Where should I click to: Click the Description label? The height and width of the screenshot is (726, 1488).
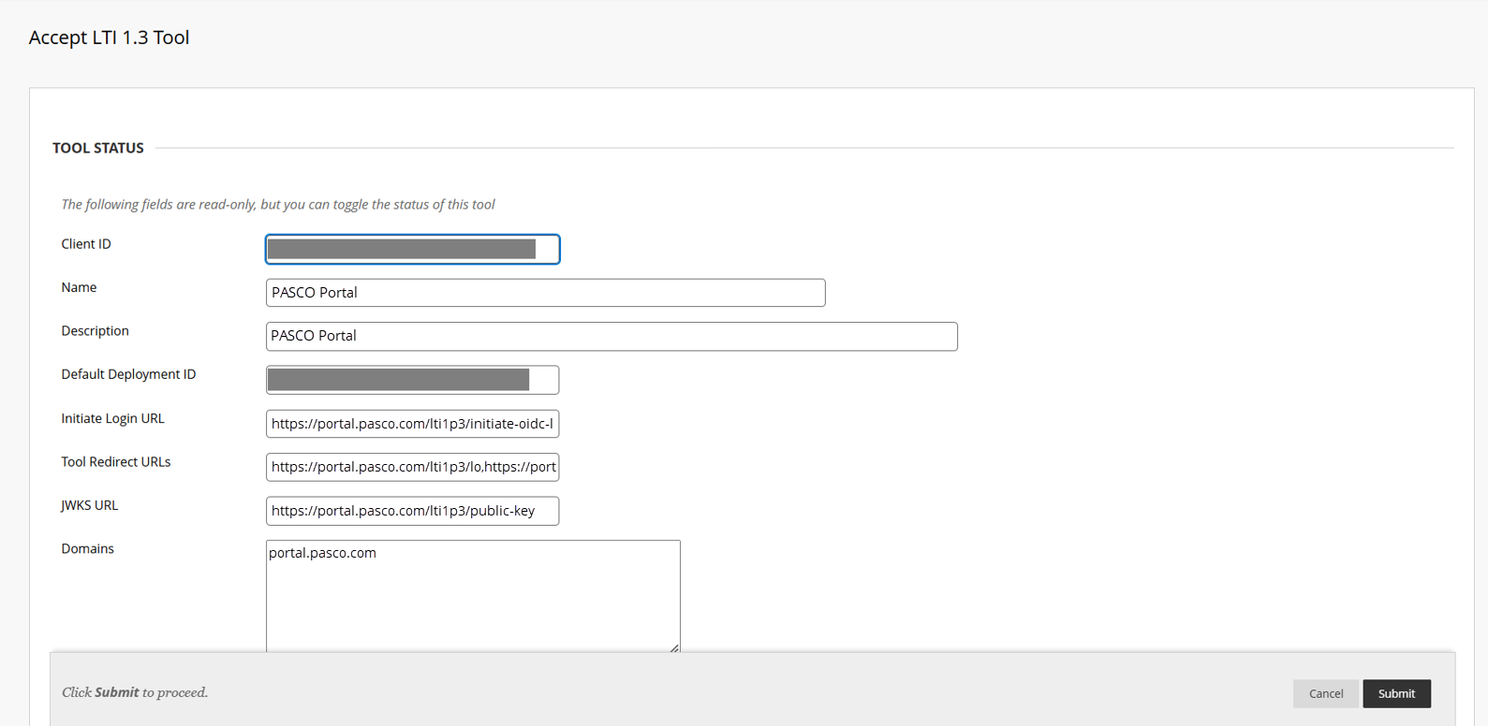95,331
